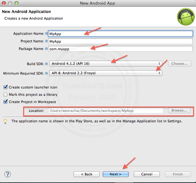The height and width of the screenshot is (183, 196).
Task: Click the application name hint text
Action: pos(97,121)
